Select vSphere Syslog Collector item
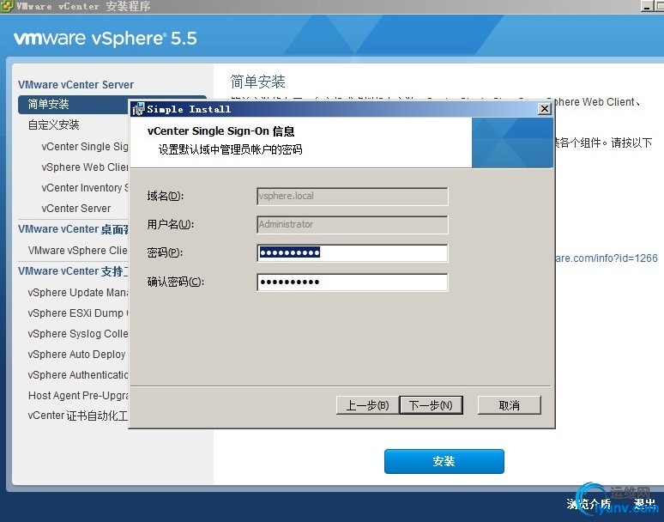This screenshot has width=664, height=522. [x=78, y=333]
